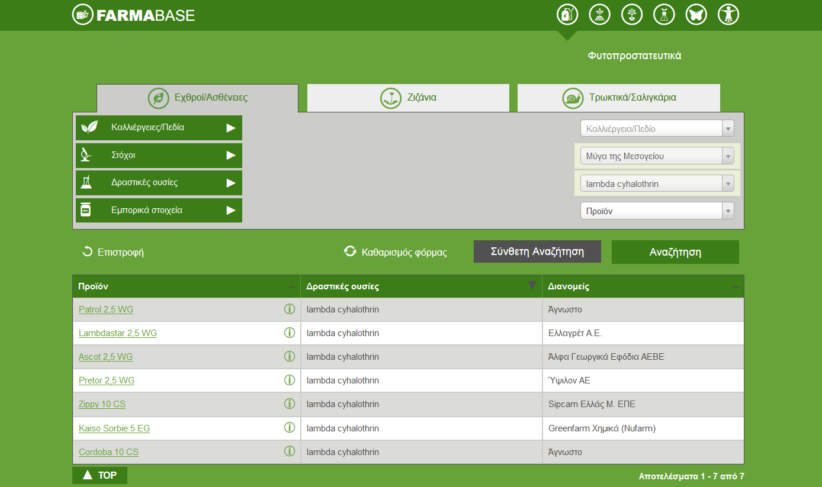Jump to top with the TOP button
This screenshot has height=487, width=822.
[x=99, y=475]
